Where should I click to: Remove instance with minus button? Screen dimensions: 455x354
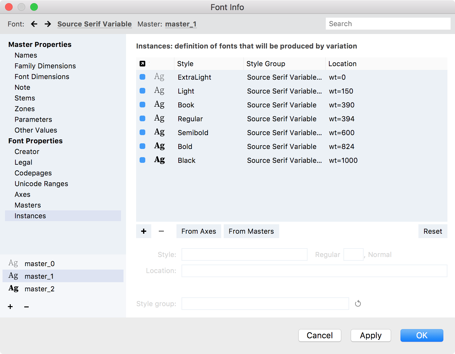coord(161,231)
